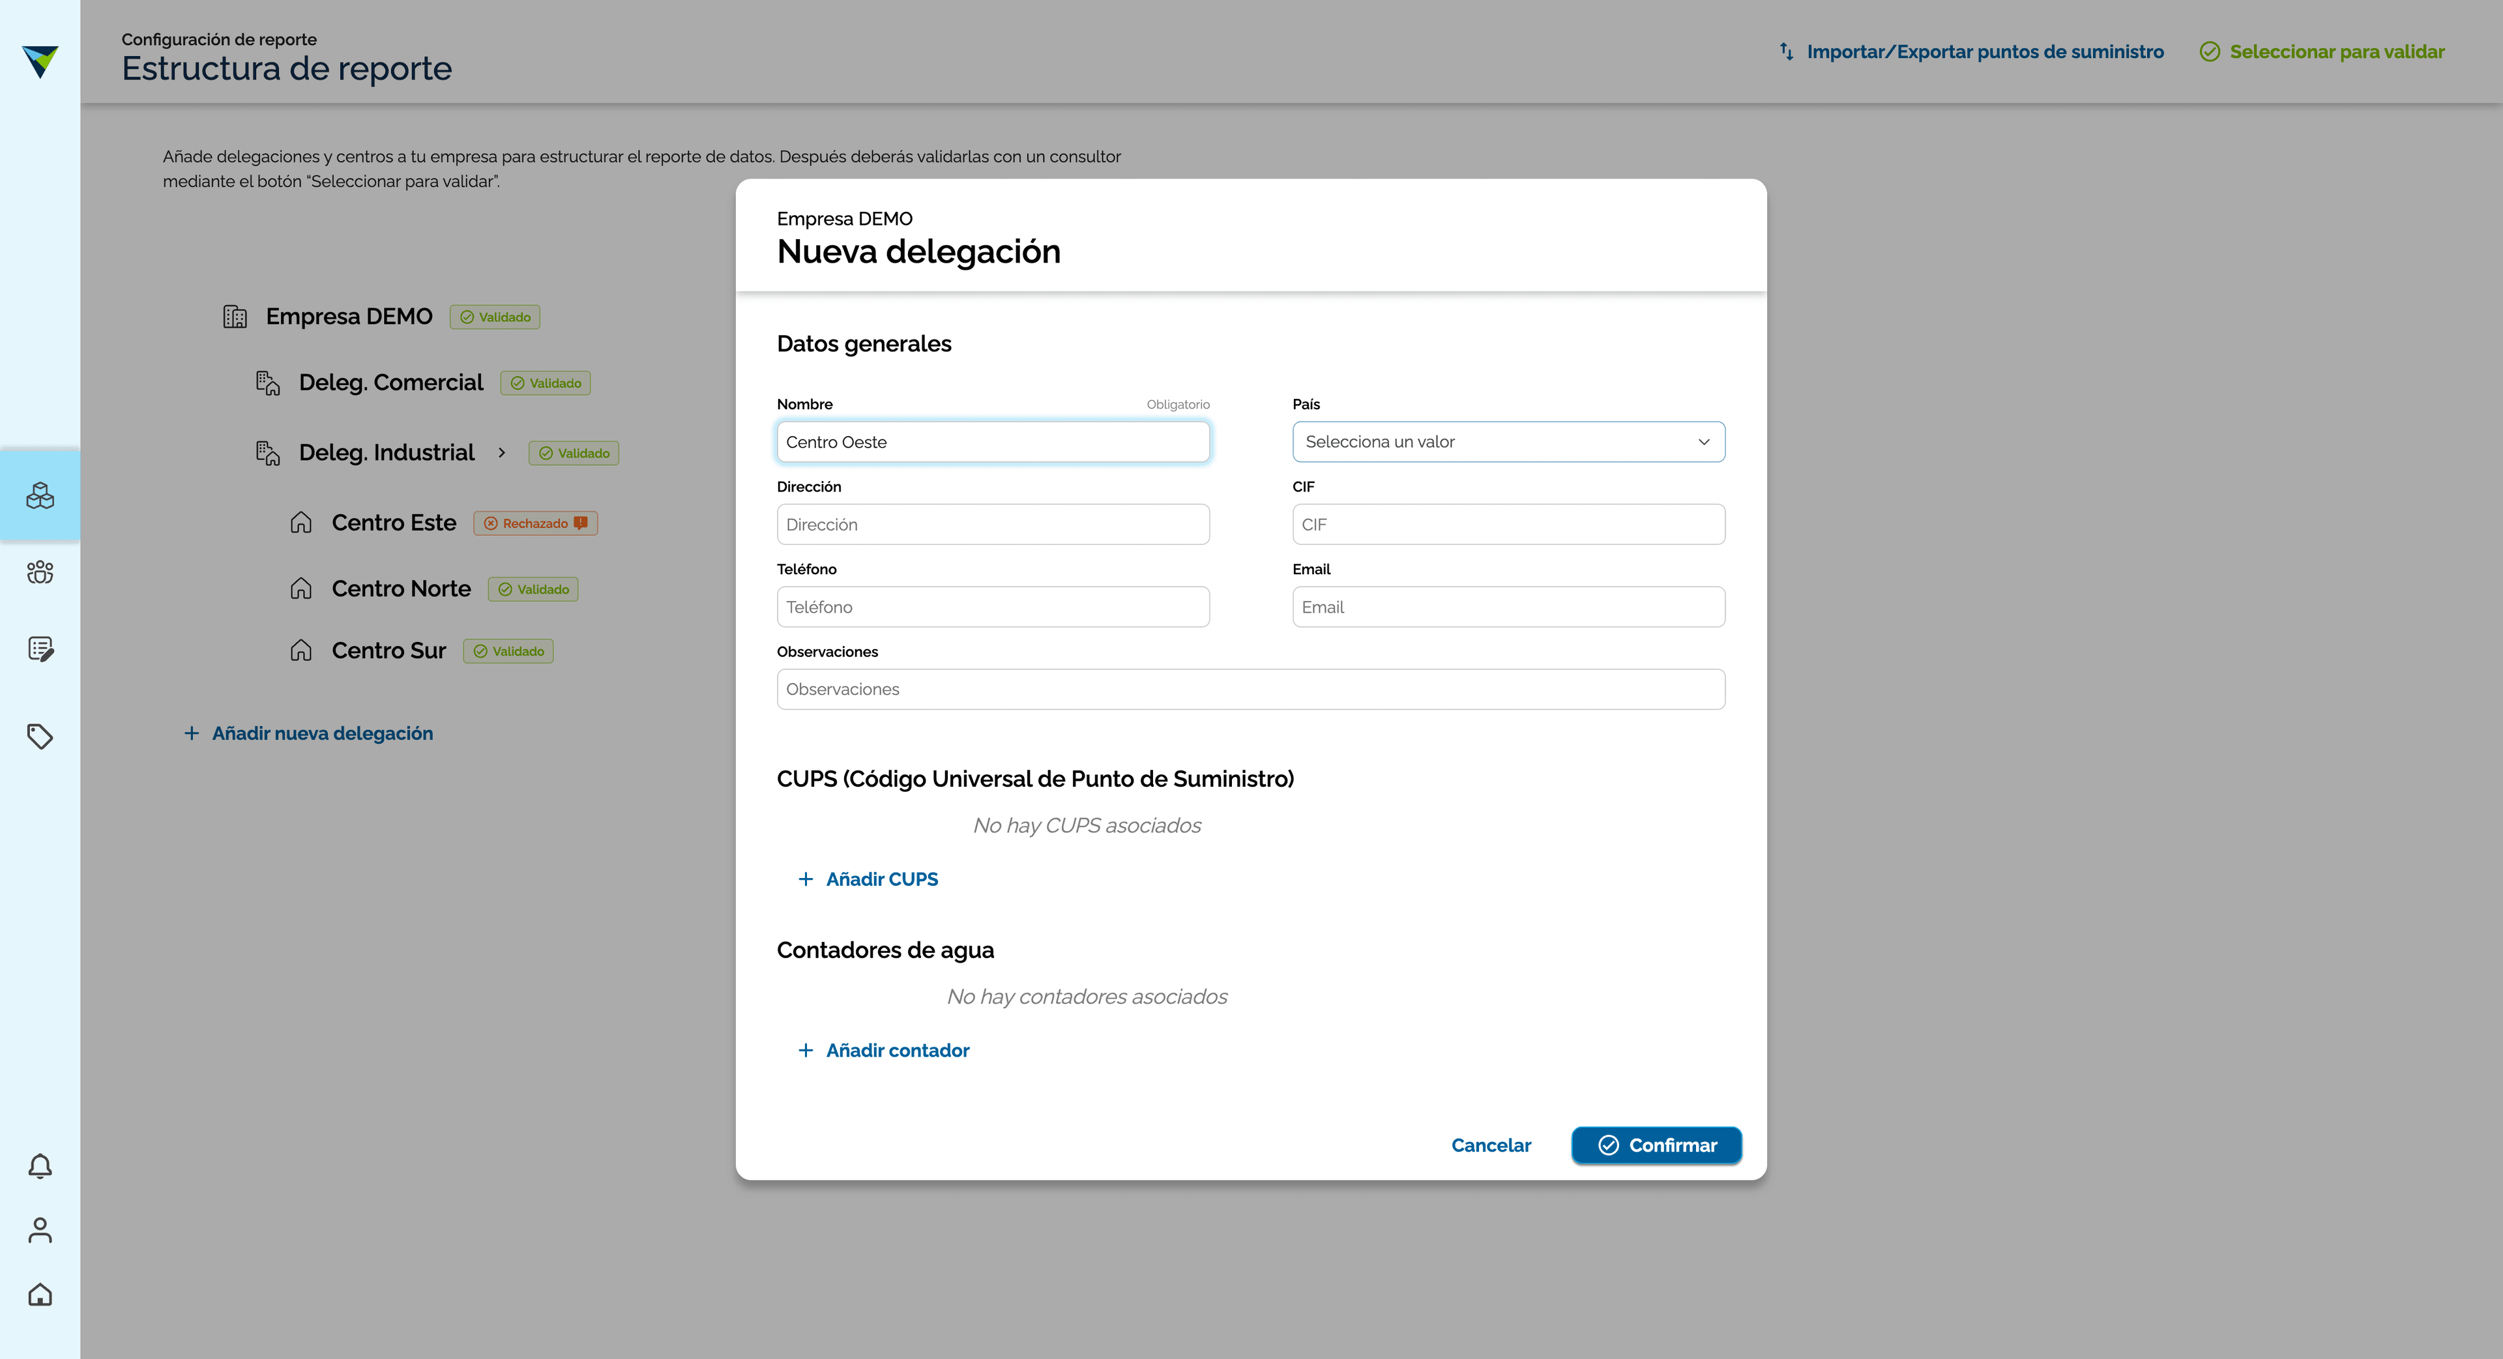Click the Validado badge of Centro Sur
This screenshot has height=1359, width=2503.
tap(508, 651)
